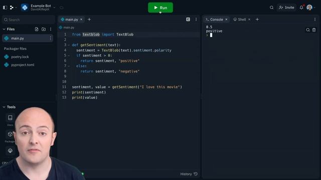Click the console prompt input
Screen dimensions: 321x180
click(x=211, y=35)
